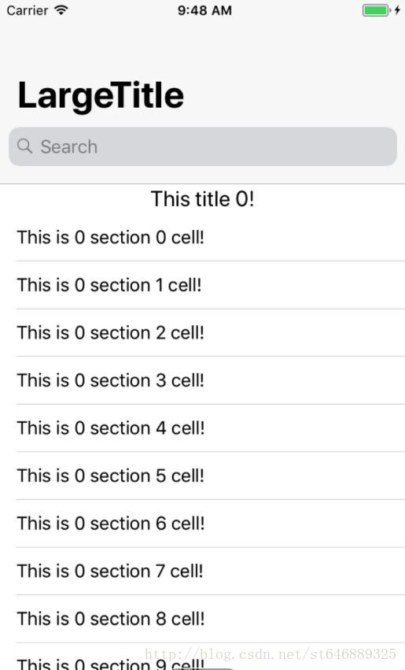Select 'This is 0 section 5 cell!'
Image resolution: width=405 pixels, height=670 pixels.
203,476
